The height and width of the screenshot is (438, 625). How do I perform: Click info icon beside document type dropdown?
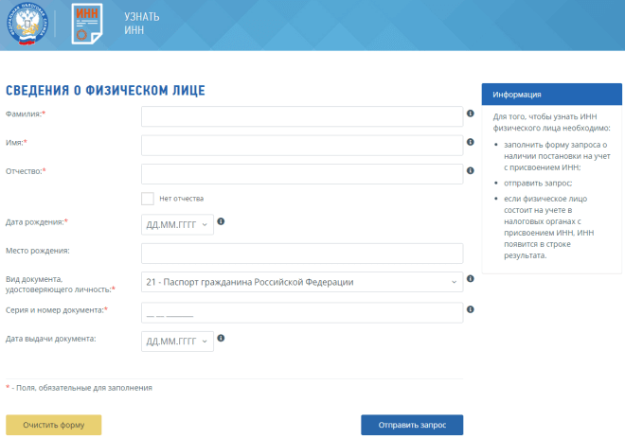(x=471, y=280)
